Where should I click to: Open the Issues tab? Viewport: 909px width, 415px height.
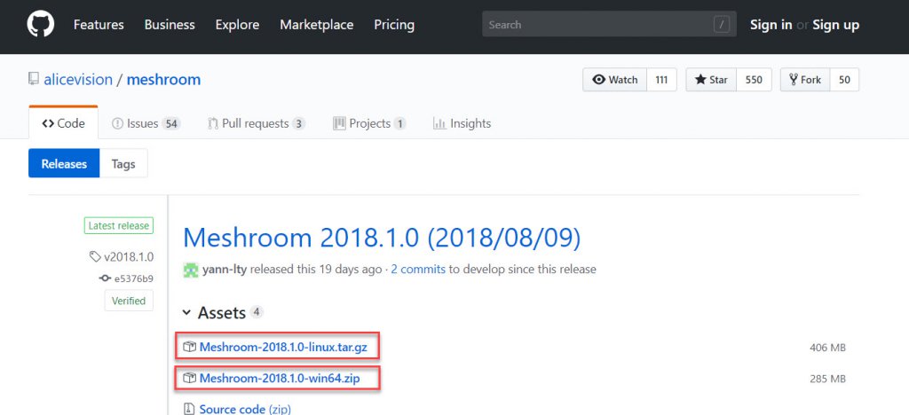tap(146, 123)
